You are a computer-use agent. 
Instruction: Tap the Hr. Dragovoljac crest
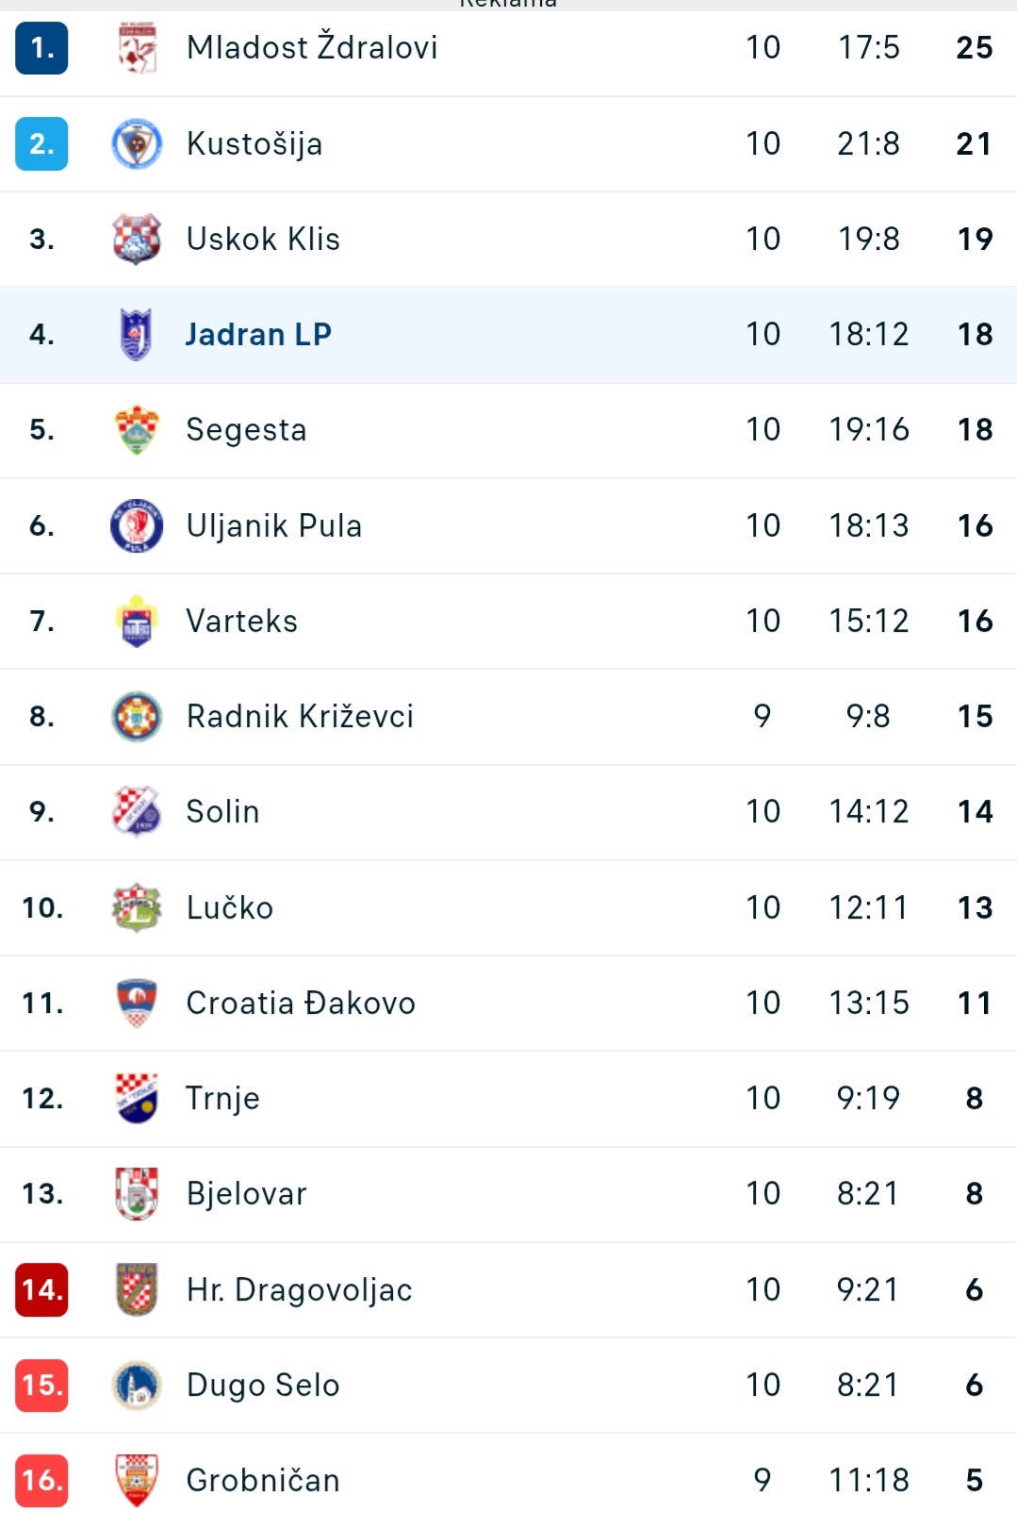[137, 1289]
